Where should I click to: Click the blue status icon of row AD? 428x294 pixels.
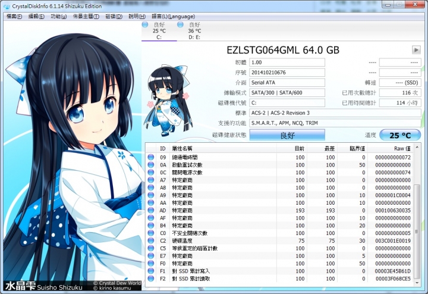click(x=150, y=210)
